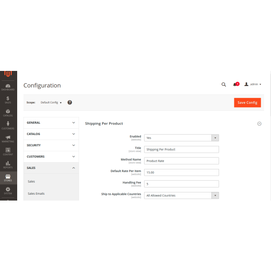This screenshot has height=271, width=271.
Task: Click the scope help question mark icon
Action: [70, 103]
